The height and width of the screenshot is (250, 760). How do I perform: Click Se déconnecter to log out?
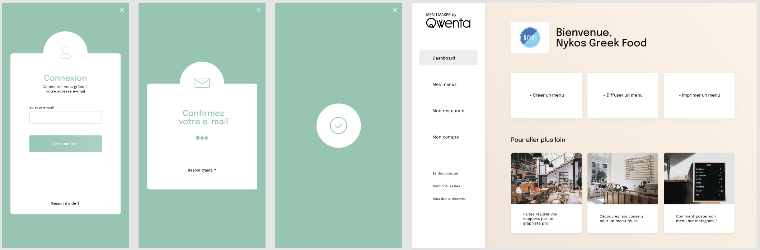pos(445,173)
